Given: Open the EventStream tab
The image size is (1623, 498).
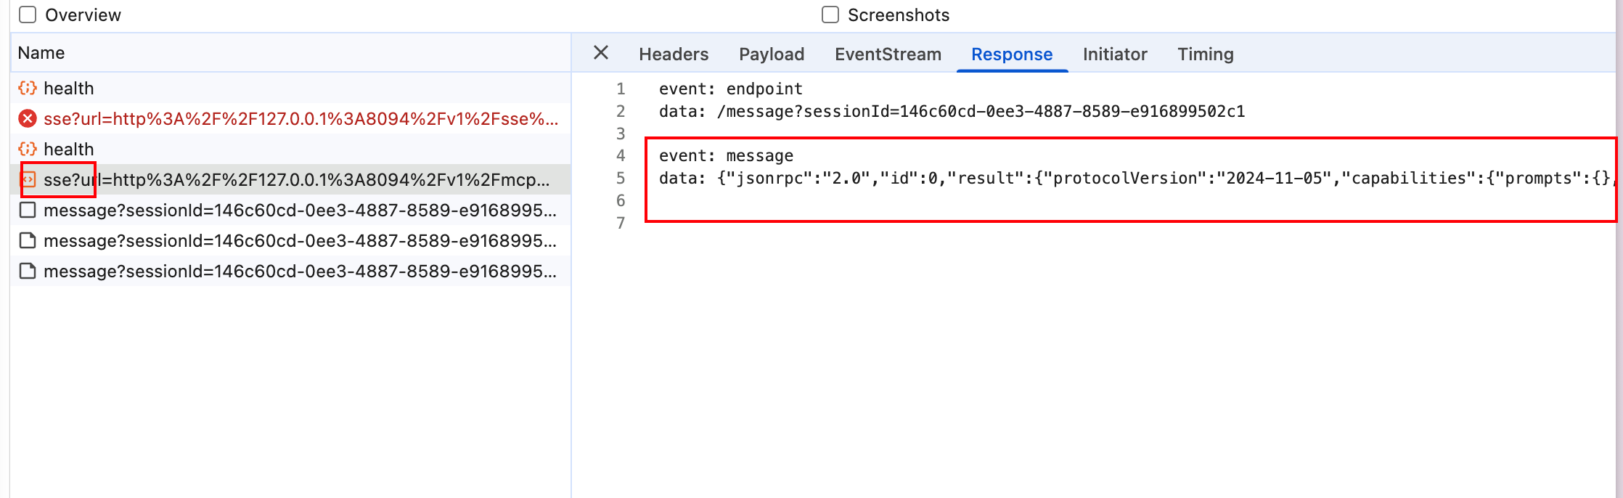Looking at the screenshot, I should point(887,54).
